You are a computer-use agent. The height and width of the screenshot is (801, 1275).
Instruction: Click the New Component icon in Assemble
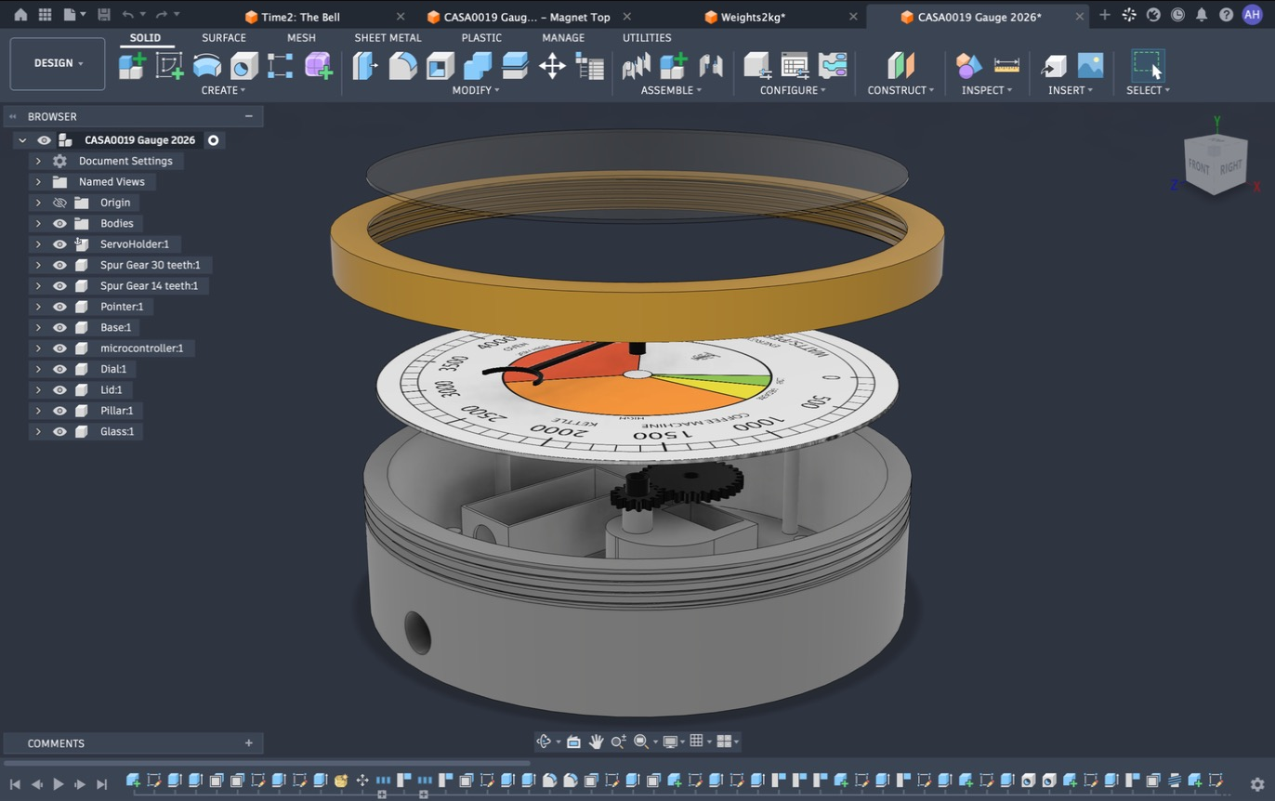tap(673, 66)
